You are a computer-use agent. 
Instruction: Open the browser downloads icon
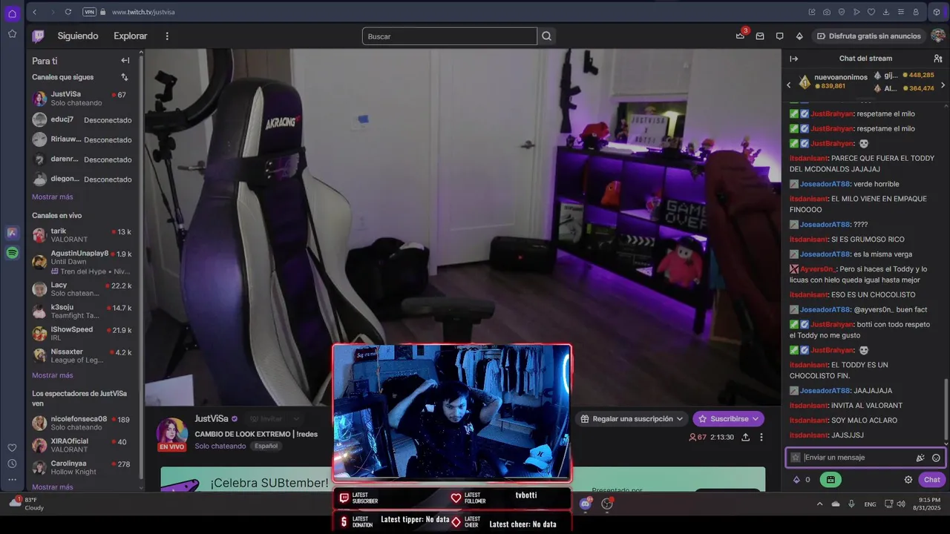pos(886,12)
